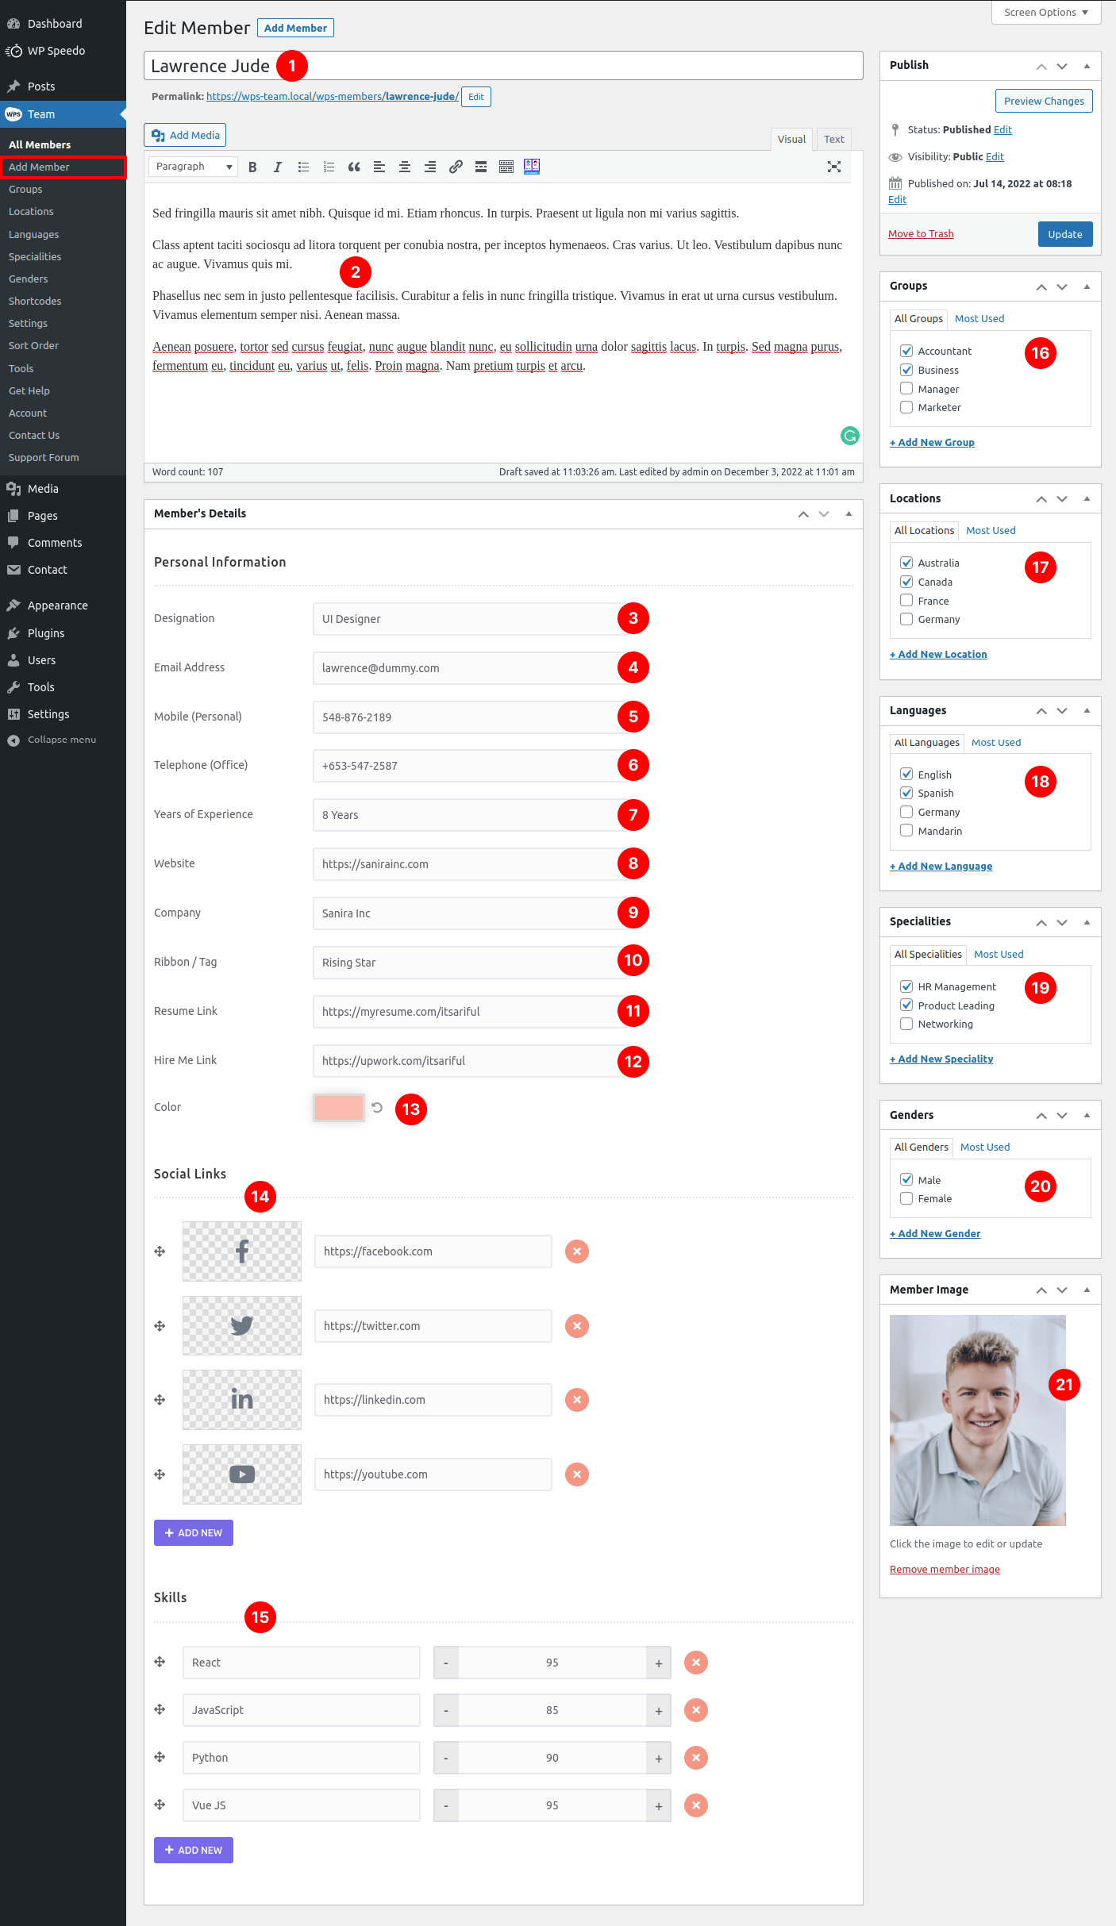Expand the Screen Options panel

point(1045,13)
